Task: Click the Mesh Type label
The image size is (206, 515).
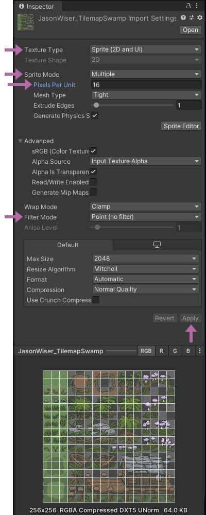Action: (49, 95)
